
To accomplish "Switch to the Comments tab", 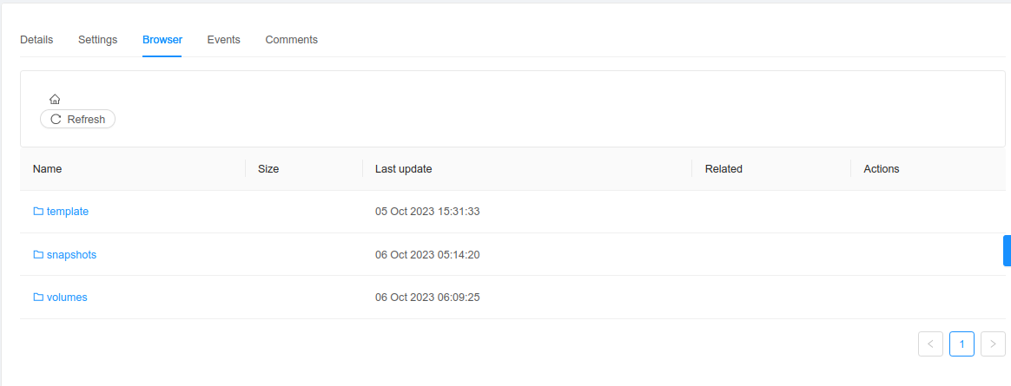I will click(x=291, y=40).
